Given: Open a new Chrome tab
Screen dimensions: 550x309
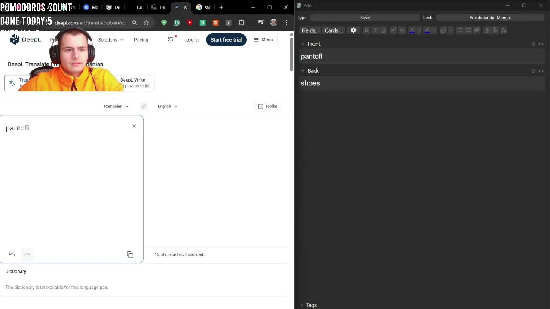Looking at the screenshot, I should pos(221,7).
